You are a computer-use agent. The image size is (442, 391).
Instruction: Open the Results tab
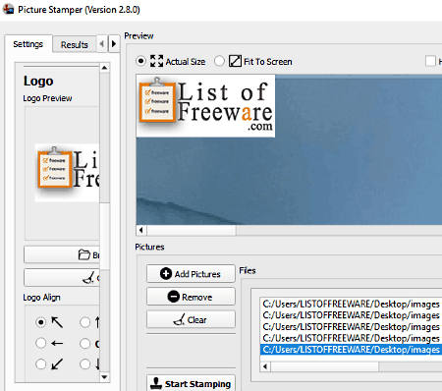75,44
